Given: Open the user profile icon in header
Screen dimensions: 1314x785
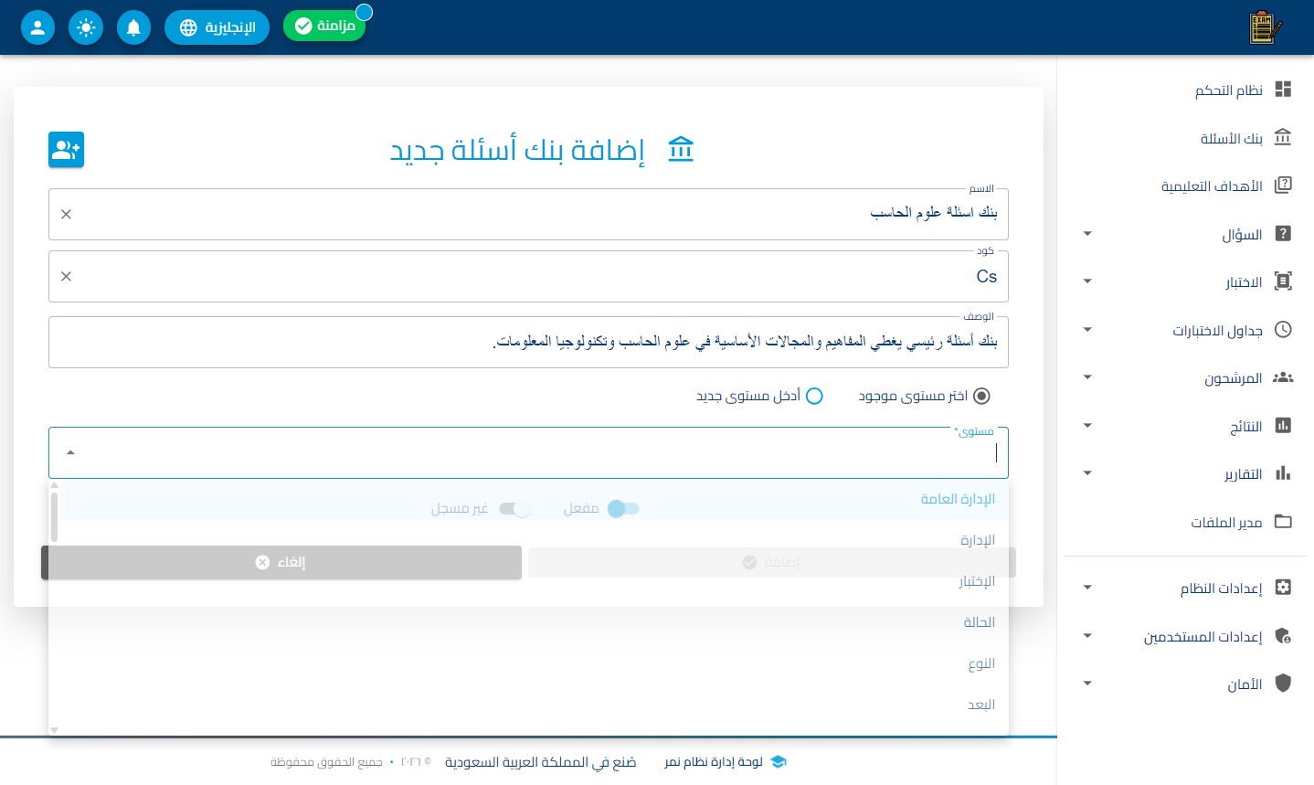Looking at the screenshot, I should 37,27.
